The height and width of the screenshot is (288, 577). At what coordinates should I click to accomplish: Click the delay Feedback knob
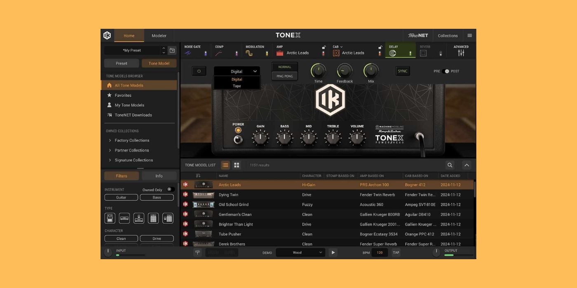pos(345,71)
